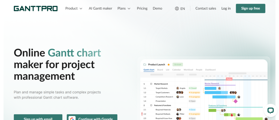The width and height of the screenshot is (279, 120).
Task: Open the Pricing page
Action: (x=142, y=8)
